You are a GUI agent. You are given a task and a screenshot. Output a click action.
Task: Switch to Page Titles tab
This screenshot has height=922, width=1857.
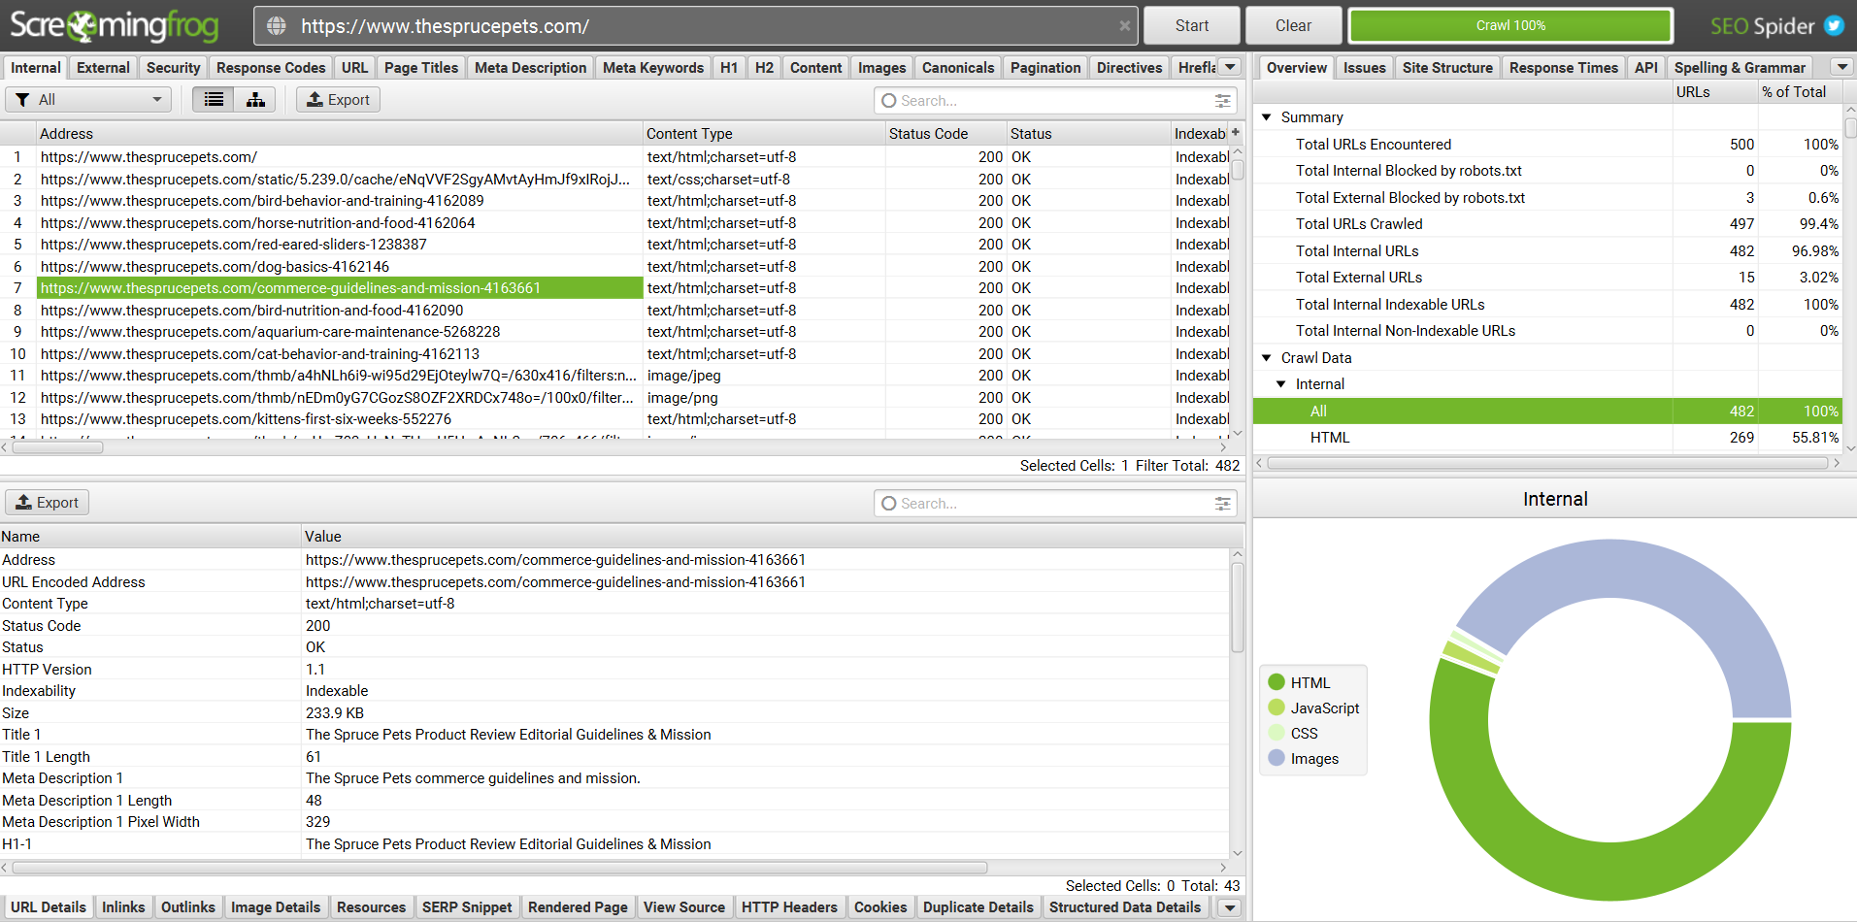point(420,67)
